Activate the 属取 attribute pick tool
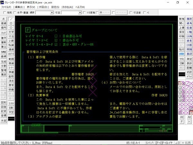This screenshot has width=193, height=145. [x=189, y=19]
